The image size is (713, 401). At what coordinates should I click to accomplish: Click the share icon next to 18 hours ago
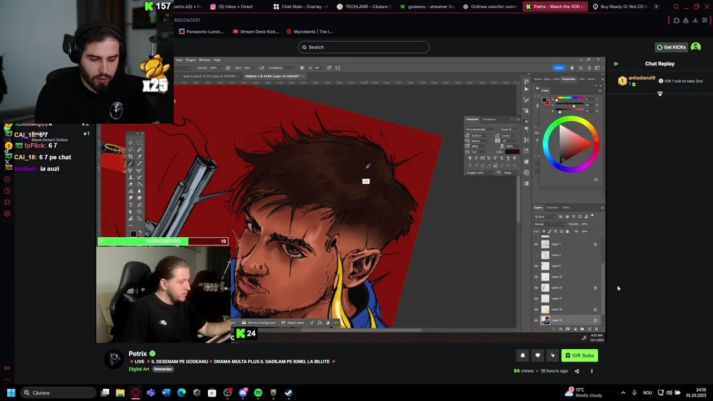(577, 371)
